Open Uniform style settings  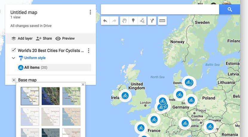tap(35, 58)
